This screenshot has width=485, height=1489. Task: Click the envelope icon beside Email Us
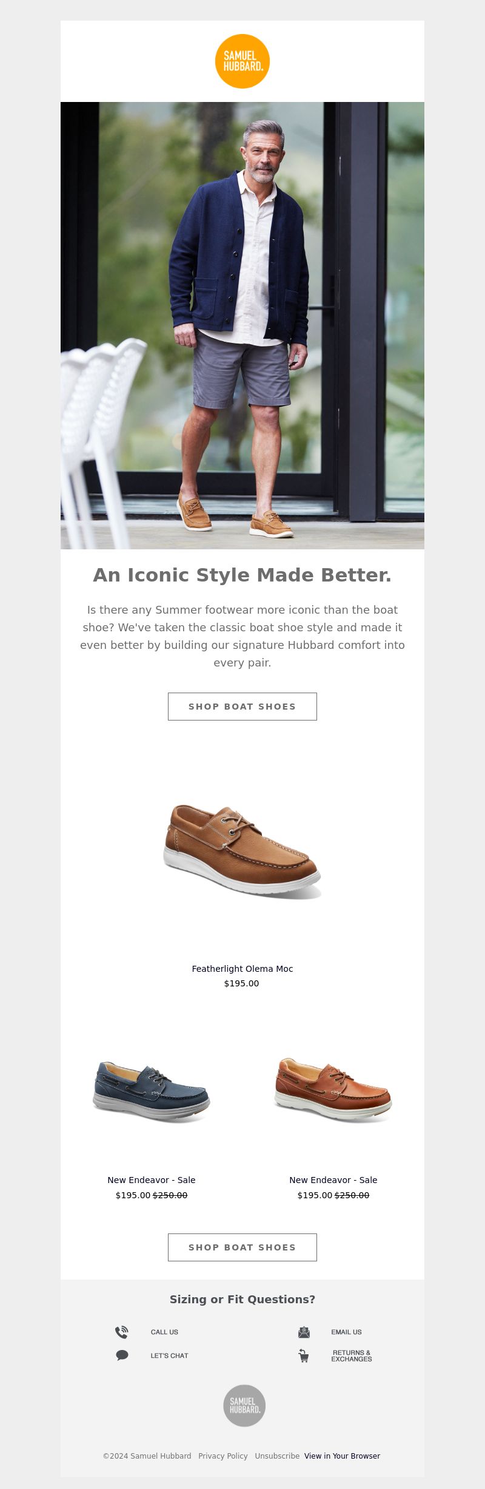click(x=304, y=1332)
